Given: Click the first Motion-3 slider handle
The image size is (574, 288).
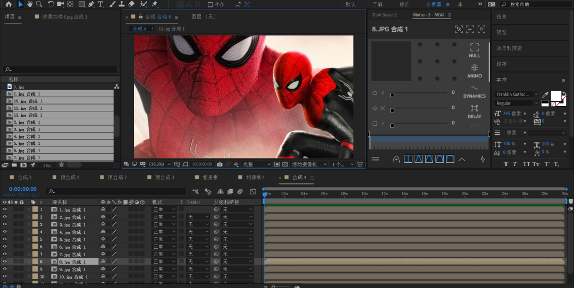Looking at the screenshot, I should pyautogui.click(x=392, y=94).
